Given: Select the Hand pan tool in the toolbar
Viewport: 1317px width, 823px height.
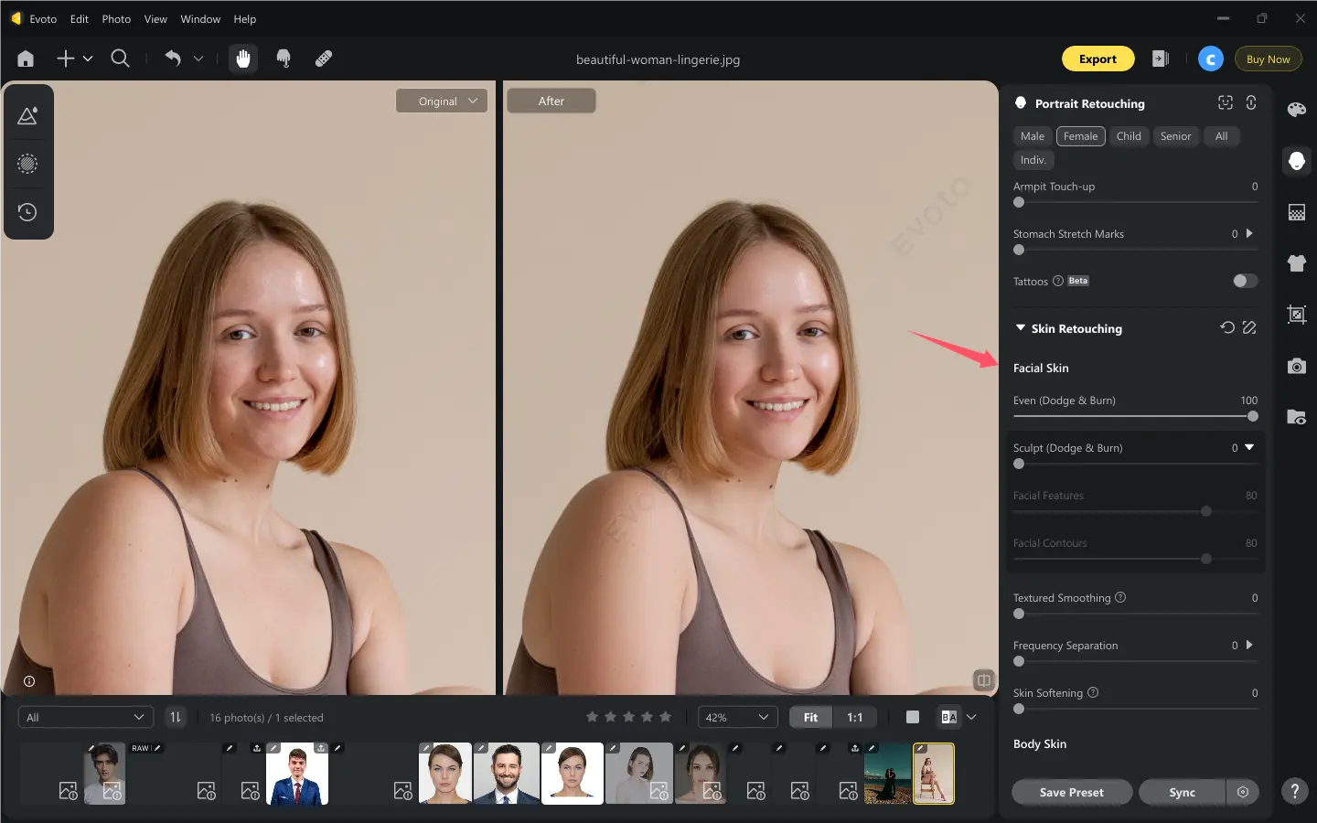Looking at the screenshot, I should click(x=244, y=59).
